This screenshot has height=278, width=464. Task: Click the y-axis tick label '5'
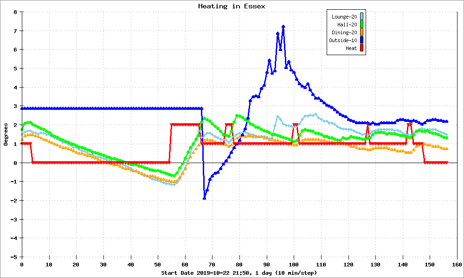pyautogui.click(x=15, y=69)
